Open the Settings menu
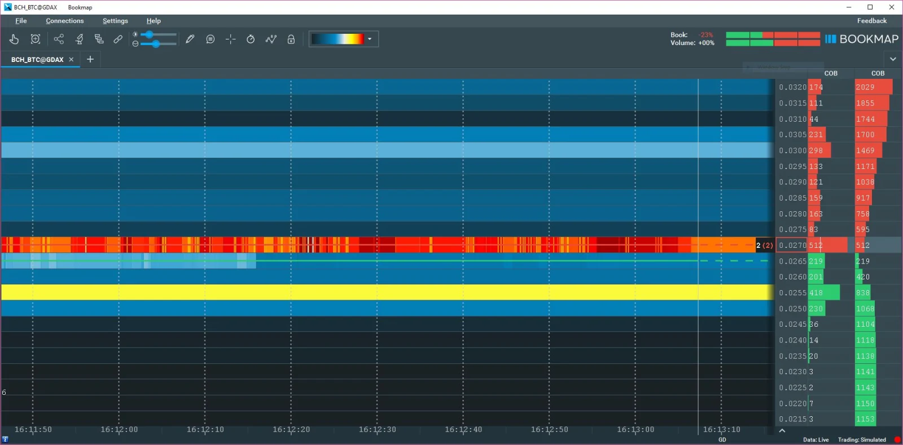The height and width of the screenshot is (445, 903). point(115,21)
